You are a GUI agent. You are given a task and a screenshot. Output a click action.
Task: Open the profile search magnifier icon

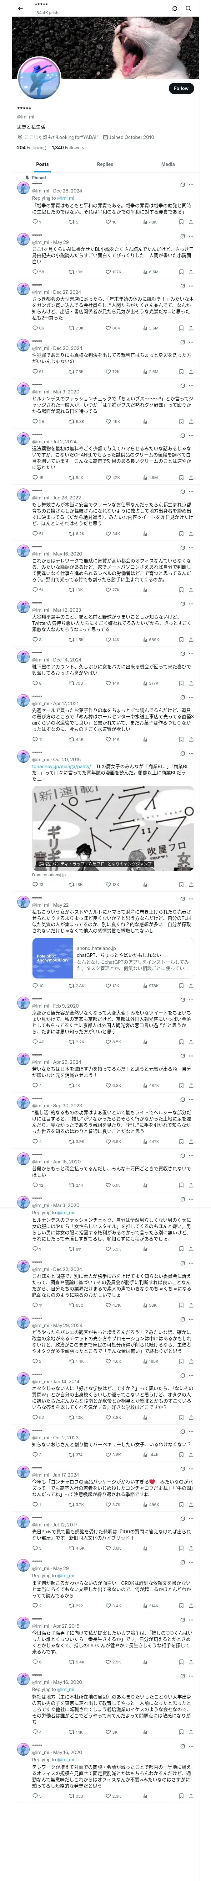188,9
